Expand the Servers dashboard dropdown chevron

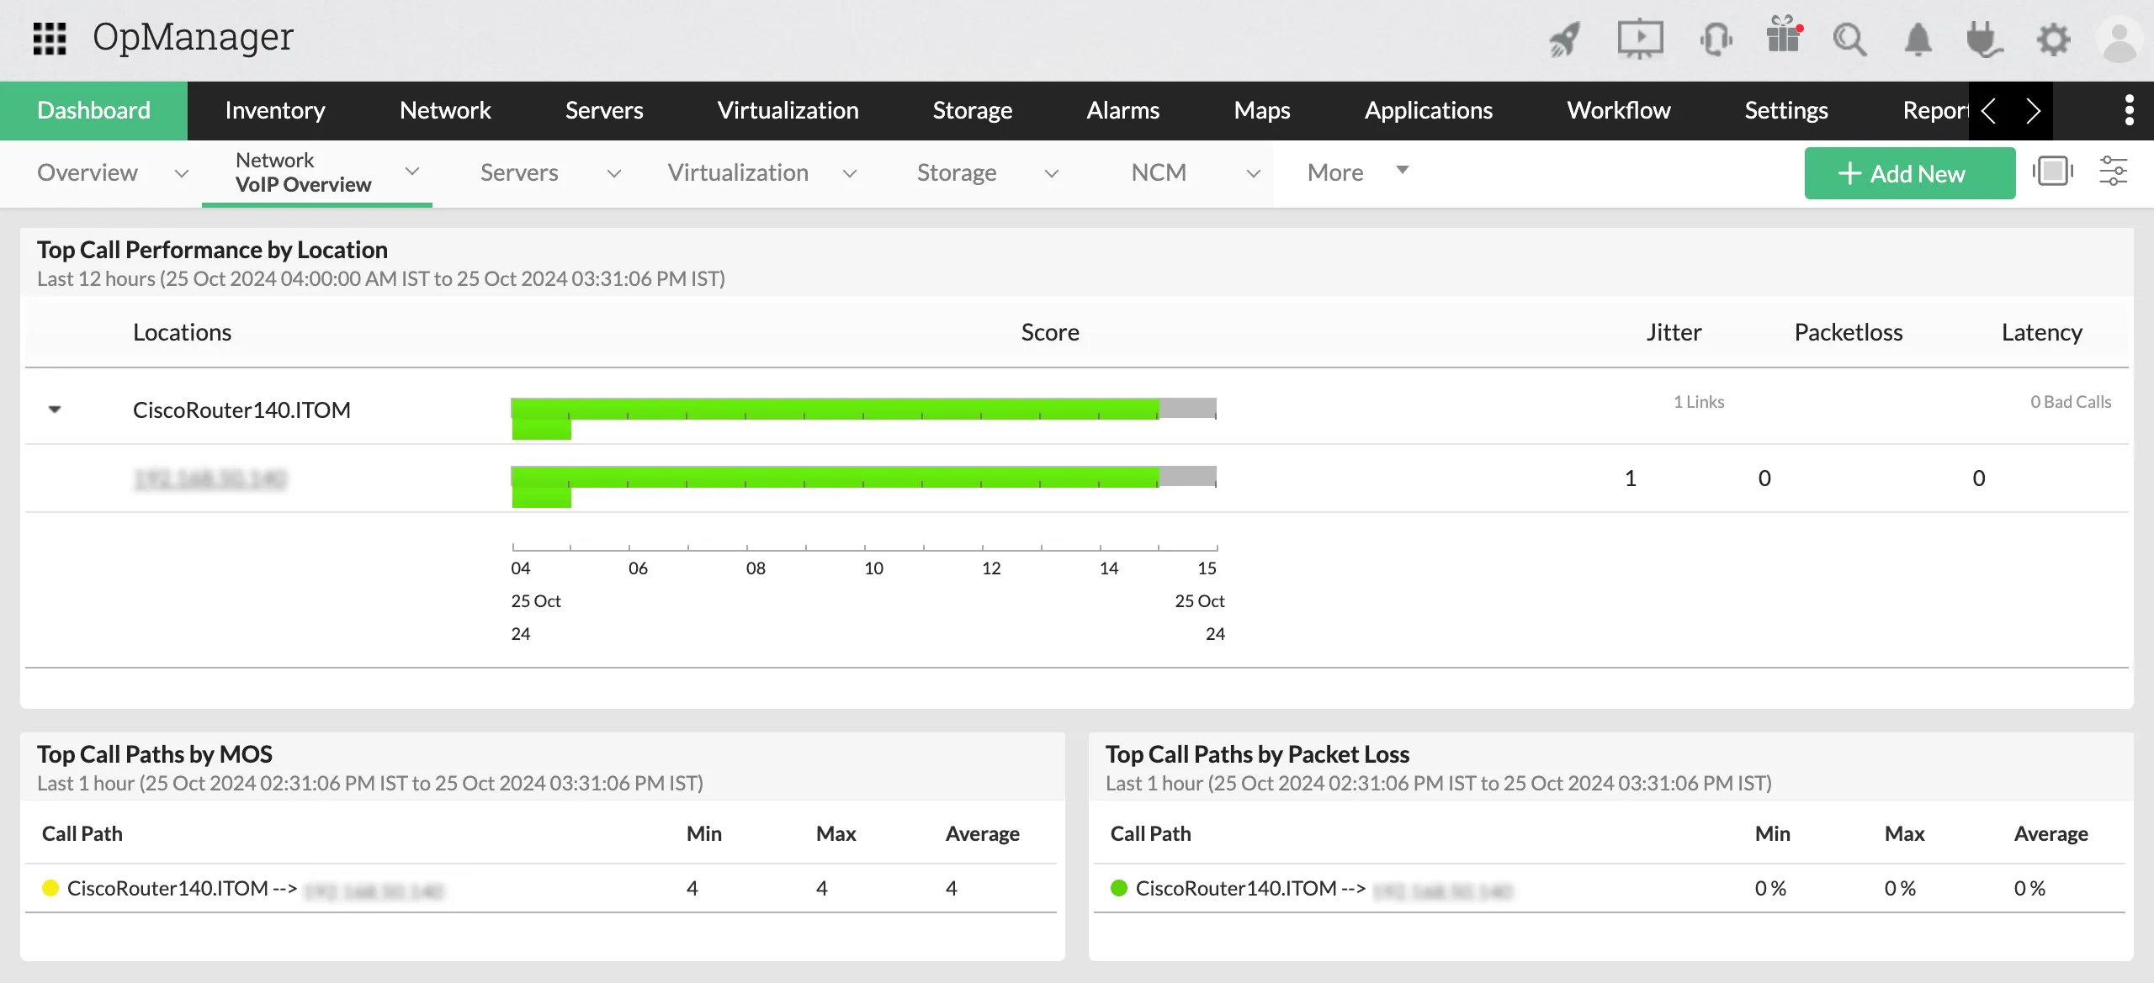613,174
